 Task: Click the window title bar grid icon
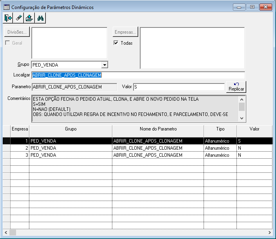[x=7, y=7]
